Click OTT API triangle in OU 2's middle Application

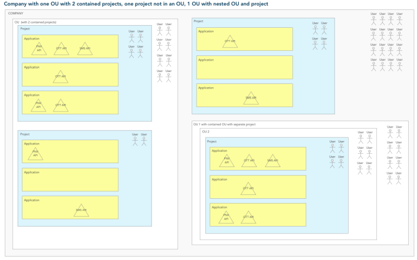248,189
